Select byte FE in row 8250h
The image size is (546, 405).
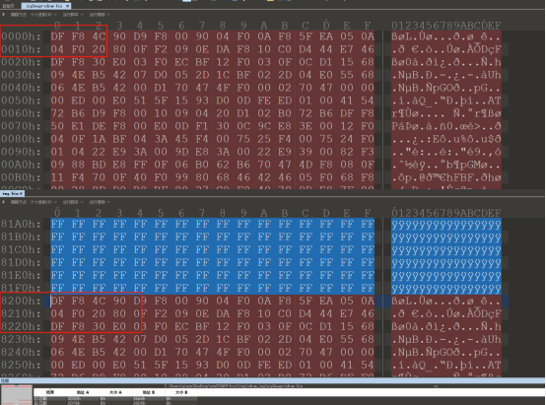click(x=264, y=365)
